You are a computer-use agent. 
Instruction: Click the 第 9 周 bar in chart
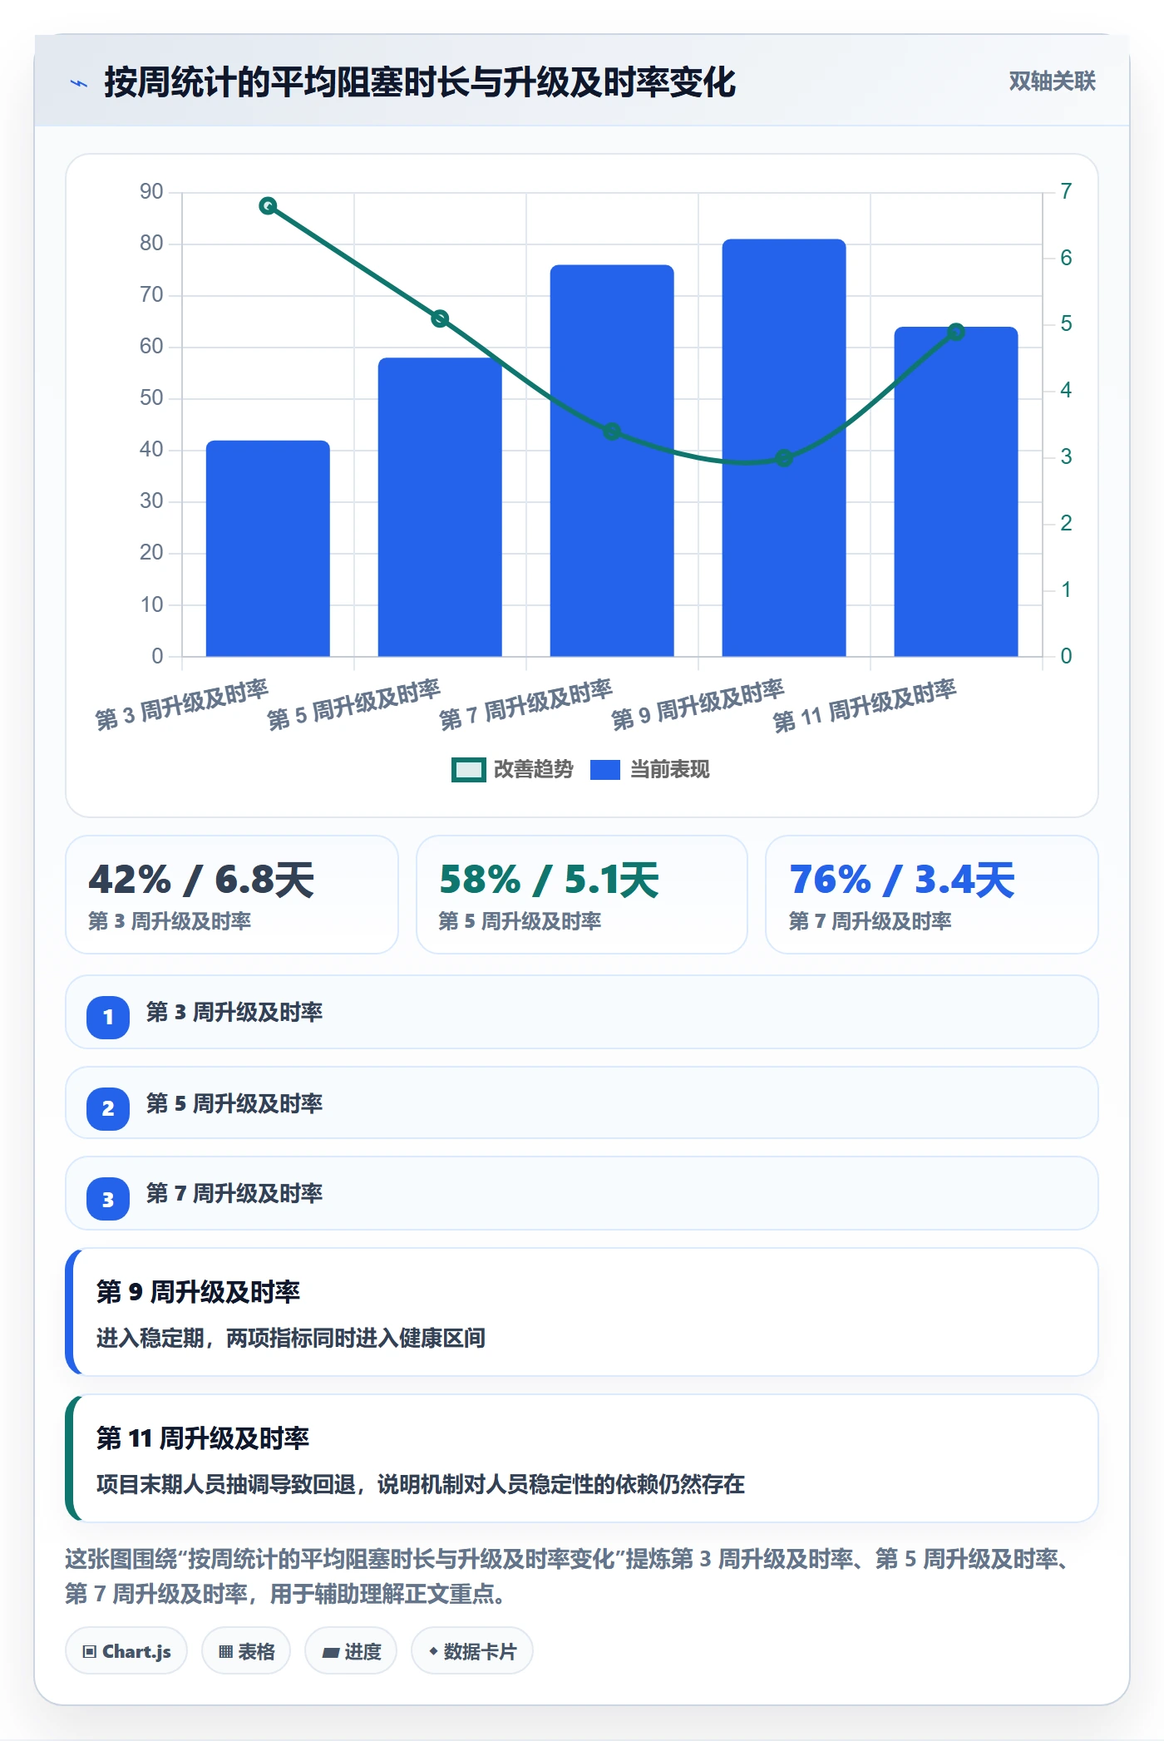784,448
